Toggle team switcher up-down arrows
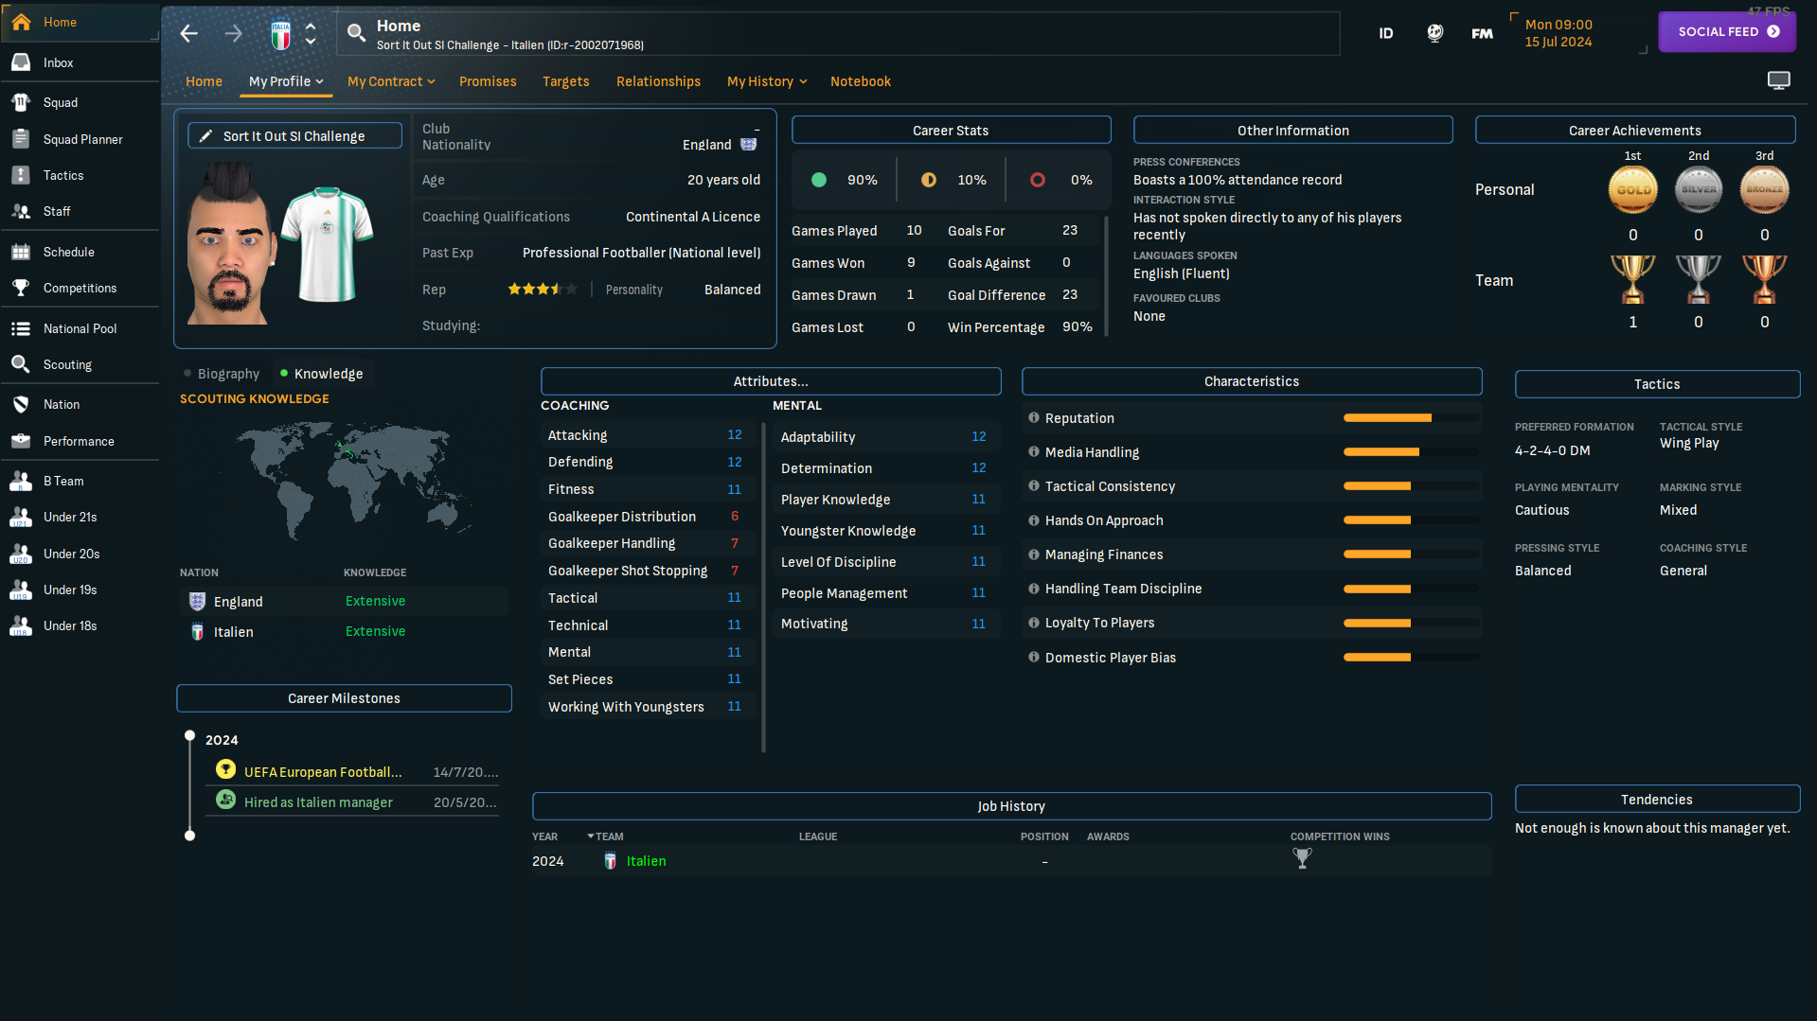Image resolution: width=1817 pixels, height=1021 pixels. click(311, 34)
